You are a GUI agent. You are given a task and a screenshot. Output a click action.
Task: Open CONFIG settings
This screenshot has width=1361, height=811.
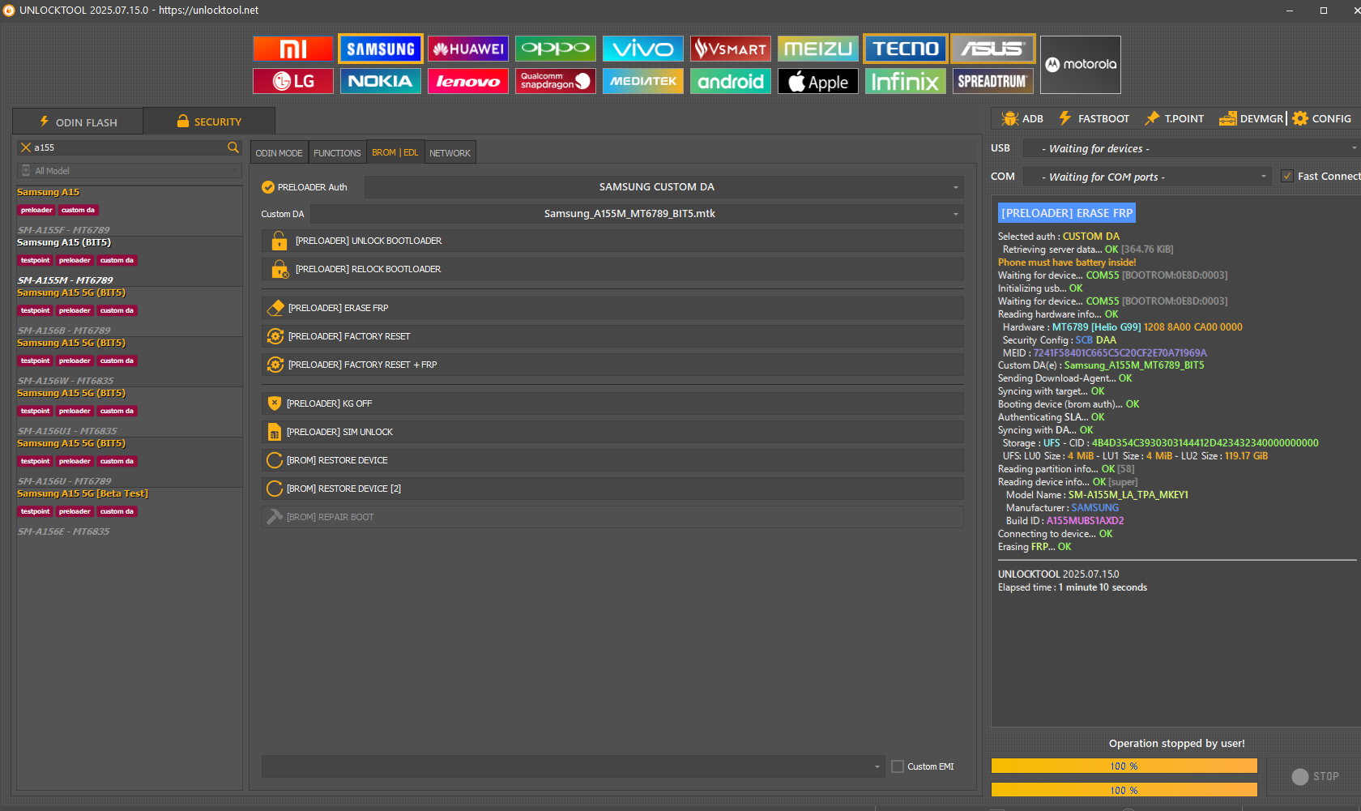coord(1322,118)
